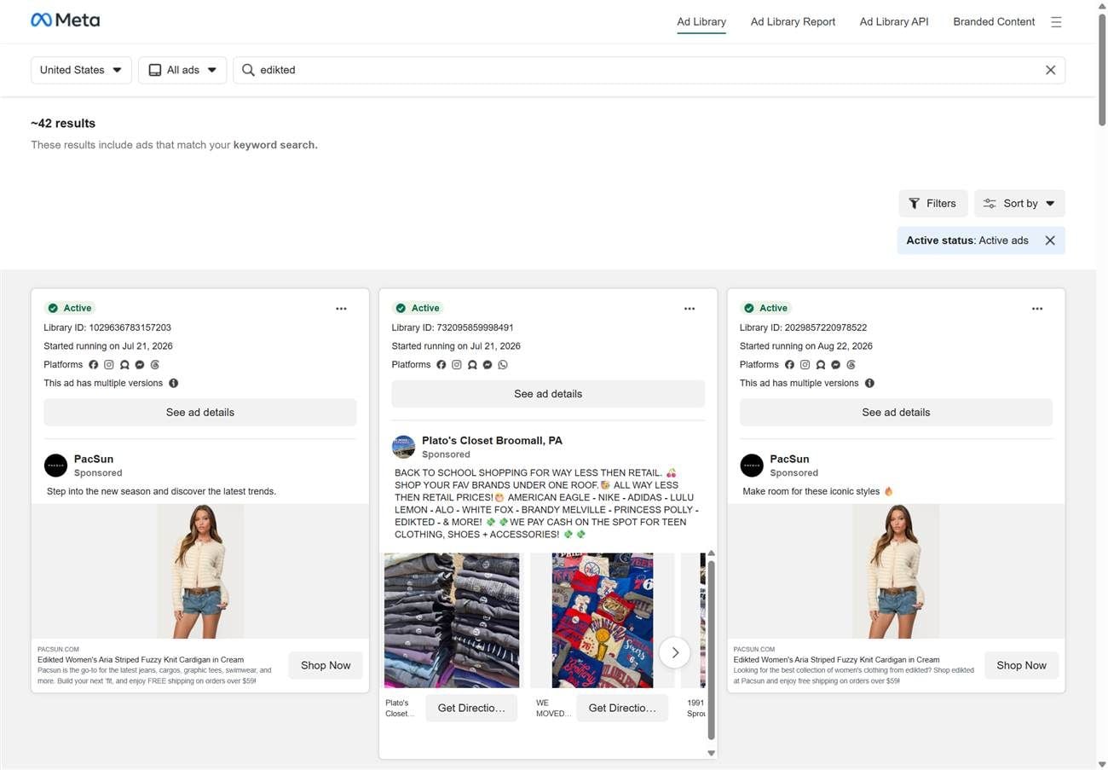See ad details for Plato's Closet ad
Image resolution: width=1108 pixels, height=770 pixels.
548,394
